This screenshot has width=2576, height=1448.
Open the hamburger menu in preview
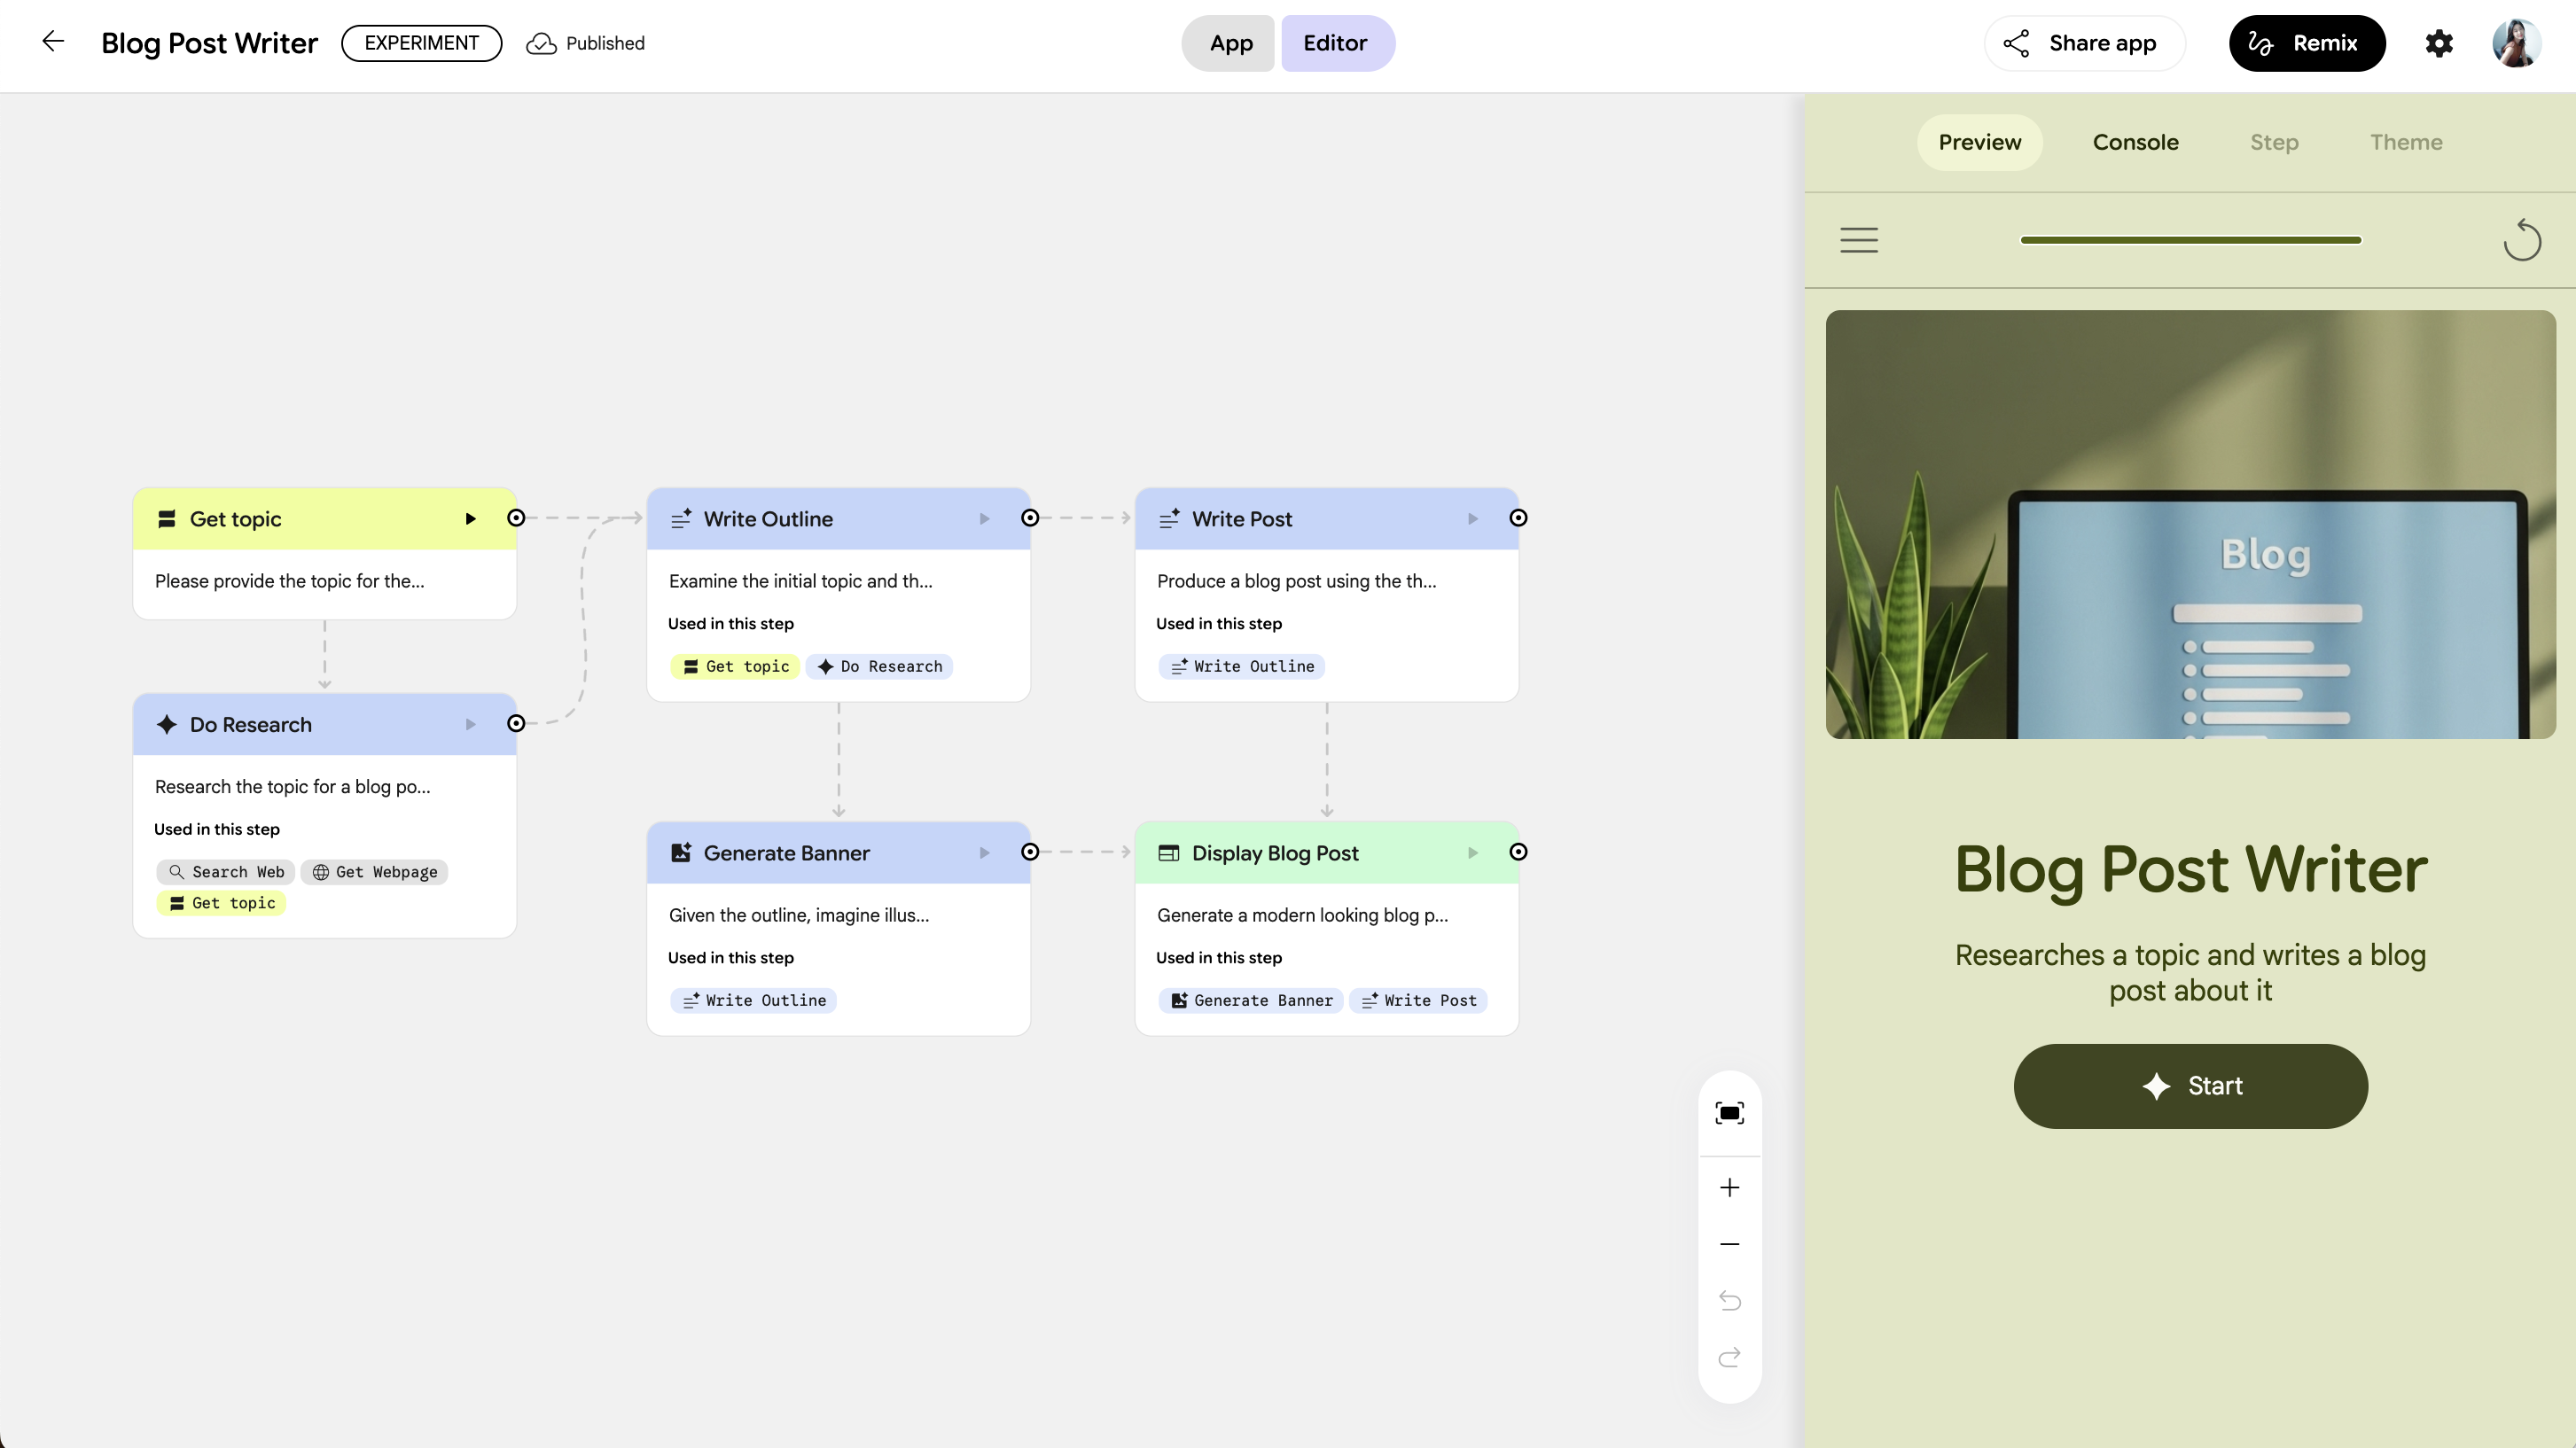tap(1859, 240)
